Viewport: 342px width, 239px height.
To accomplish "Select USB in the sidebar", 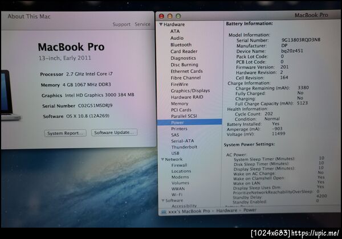I will point(175,153).
